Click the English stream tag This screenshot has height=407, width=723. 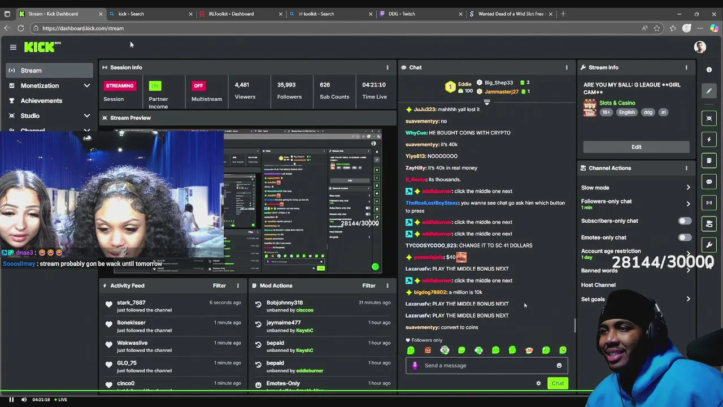click(x=626, y=112)
